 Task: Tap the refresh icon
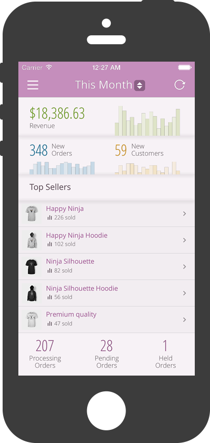(x=180, y=85)
